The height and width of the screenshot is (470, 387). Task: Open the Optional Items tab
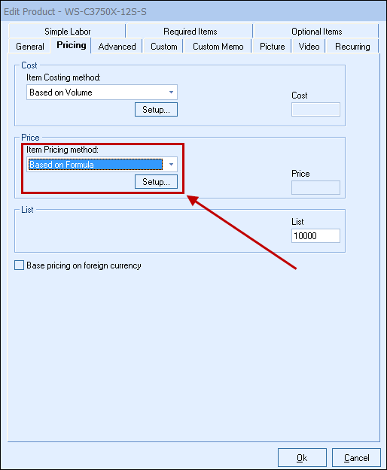tap(316, 31)
